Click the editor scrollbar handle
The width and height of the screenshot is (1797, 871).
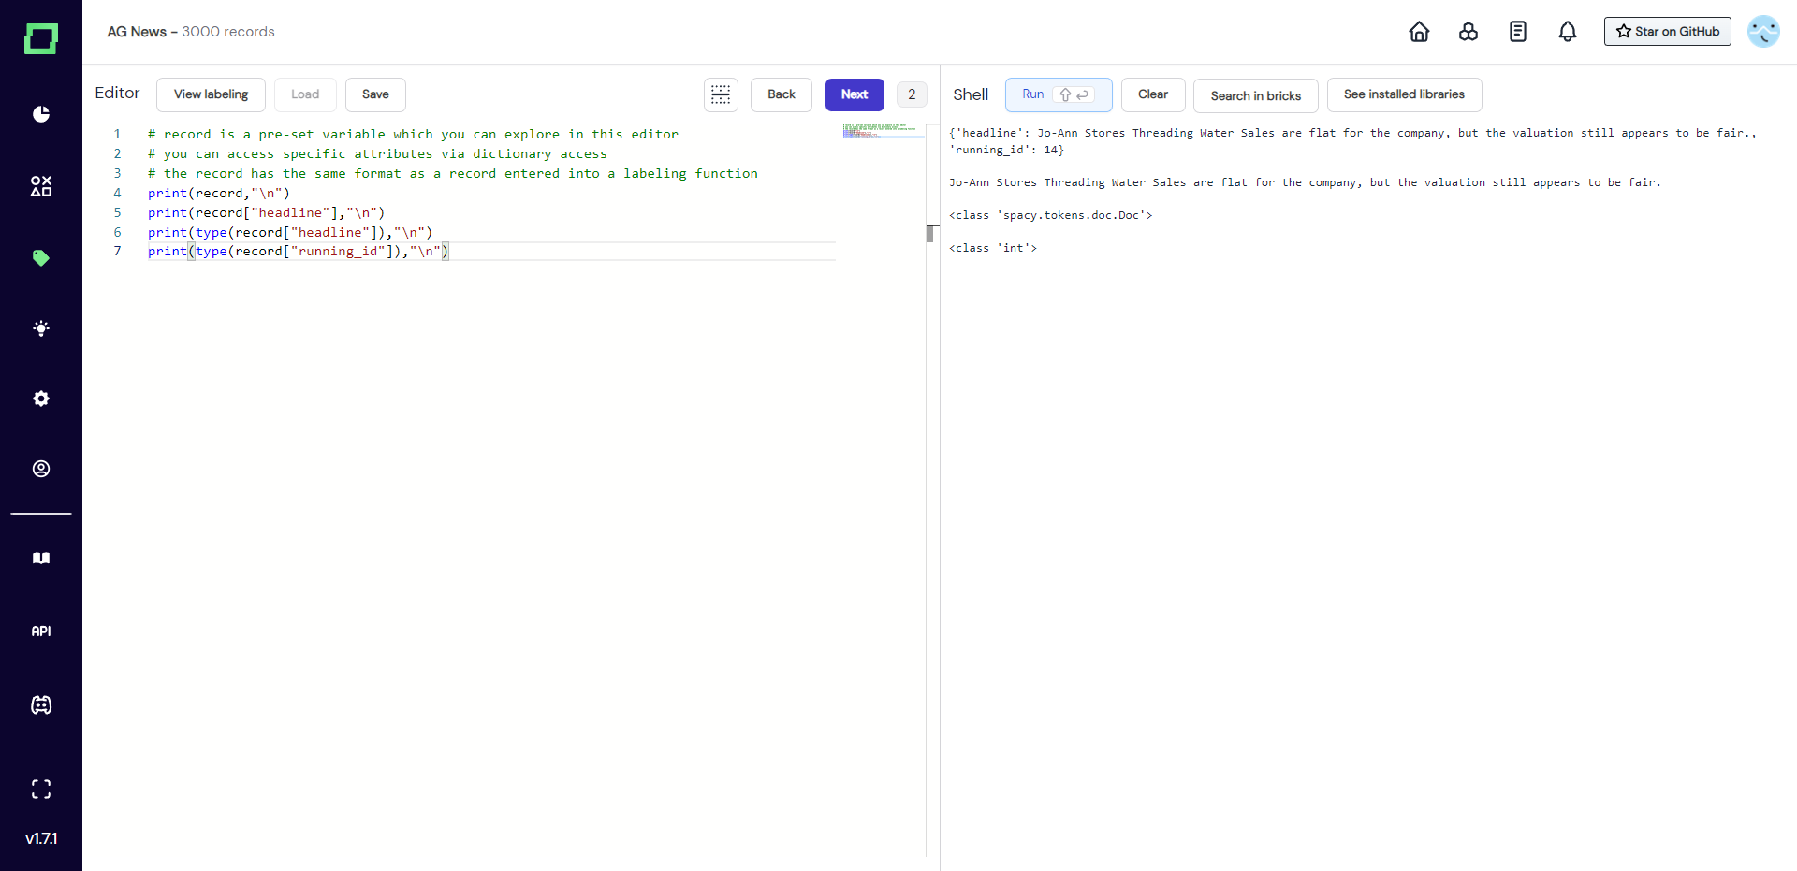tap(930, 233)
